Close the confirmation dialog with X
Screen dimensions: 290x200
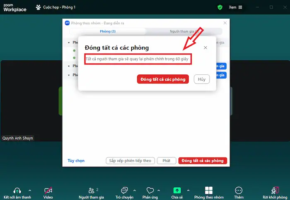coord(205,48)
